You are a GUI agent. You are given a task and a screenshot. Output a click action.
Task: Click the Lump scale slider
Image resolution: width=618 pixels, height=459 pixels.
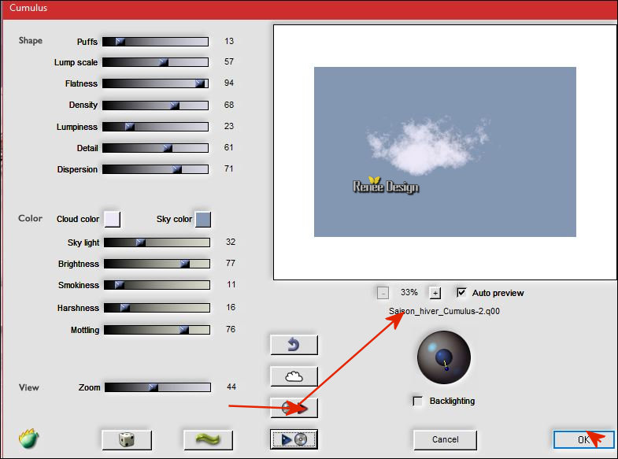155,62
